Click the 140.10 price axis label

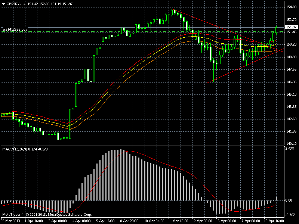(292, 144)
